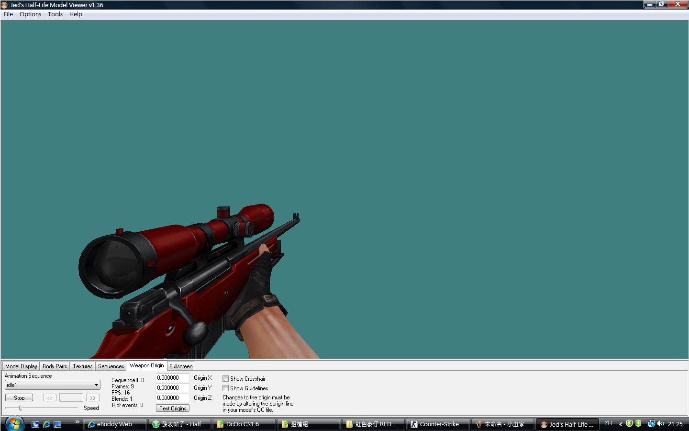Click the Origin Z value field

[173, 398]
